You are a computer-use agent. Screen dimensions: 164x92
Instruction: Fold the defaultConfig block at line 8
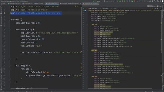pos(10,30)
